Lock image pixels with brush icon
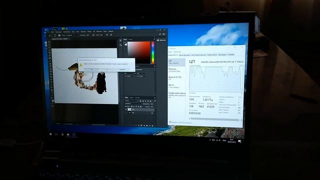The image size is (320, 180). click(x=134, y=106)
